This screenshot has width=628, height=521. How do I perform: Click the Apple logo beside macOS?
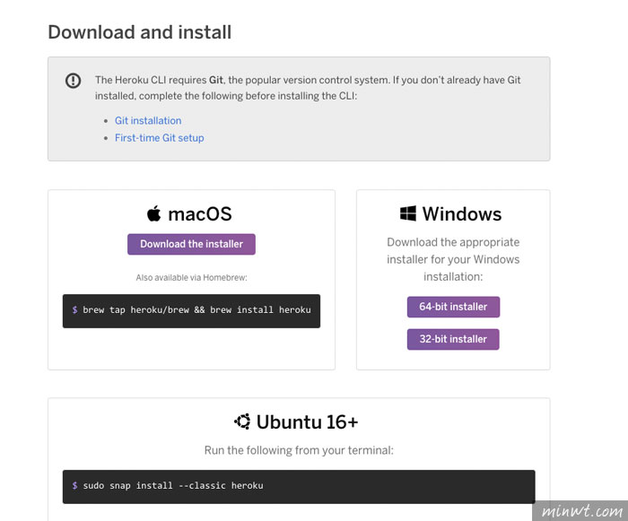point(153,213)
